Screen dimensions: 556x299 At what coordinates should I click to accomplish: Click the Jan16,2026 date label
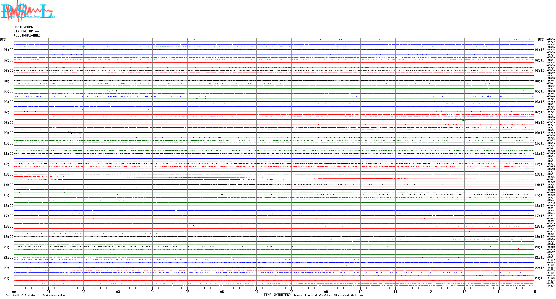[x=23, y=27]
